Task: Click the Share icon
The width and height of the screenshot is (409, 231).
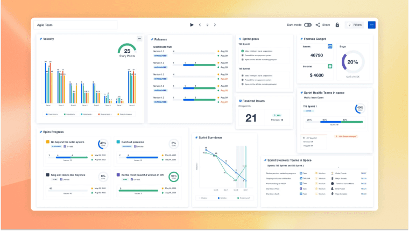Action: tap(318, 25)
